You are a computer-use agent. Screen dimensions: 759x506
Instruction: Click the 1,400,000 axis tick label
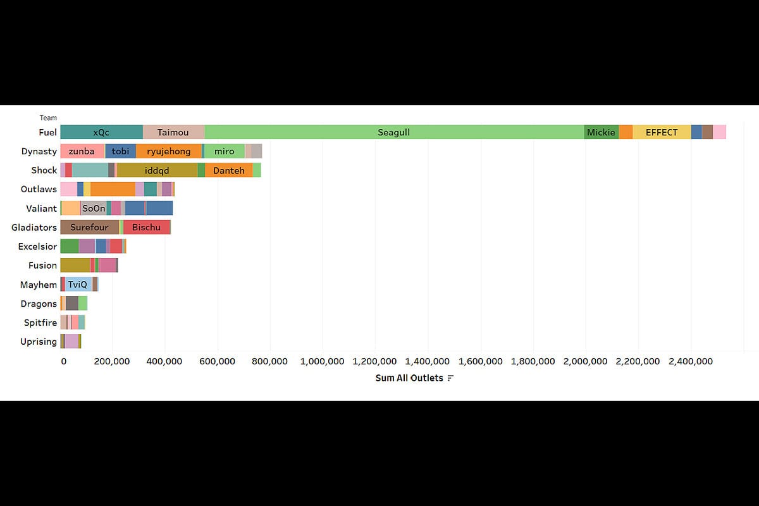tap(428, 361)
